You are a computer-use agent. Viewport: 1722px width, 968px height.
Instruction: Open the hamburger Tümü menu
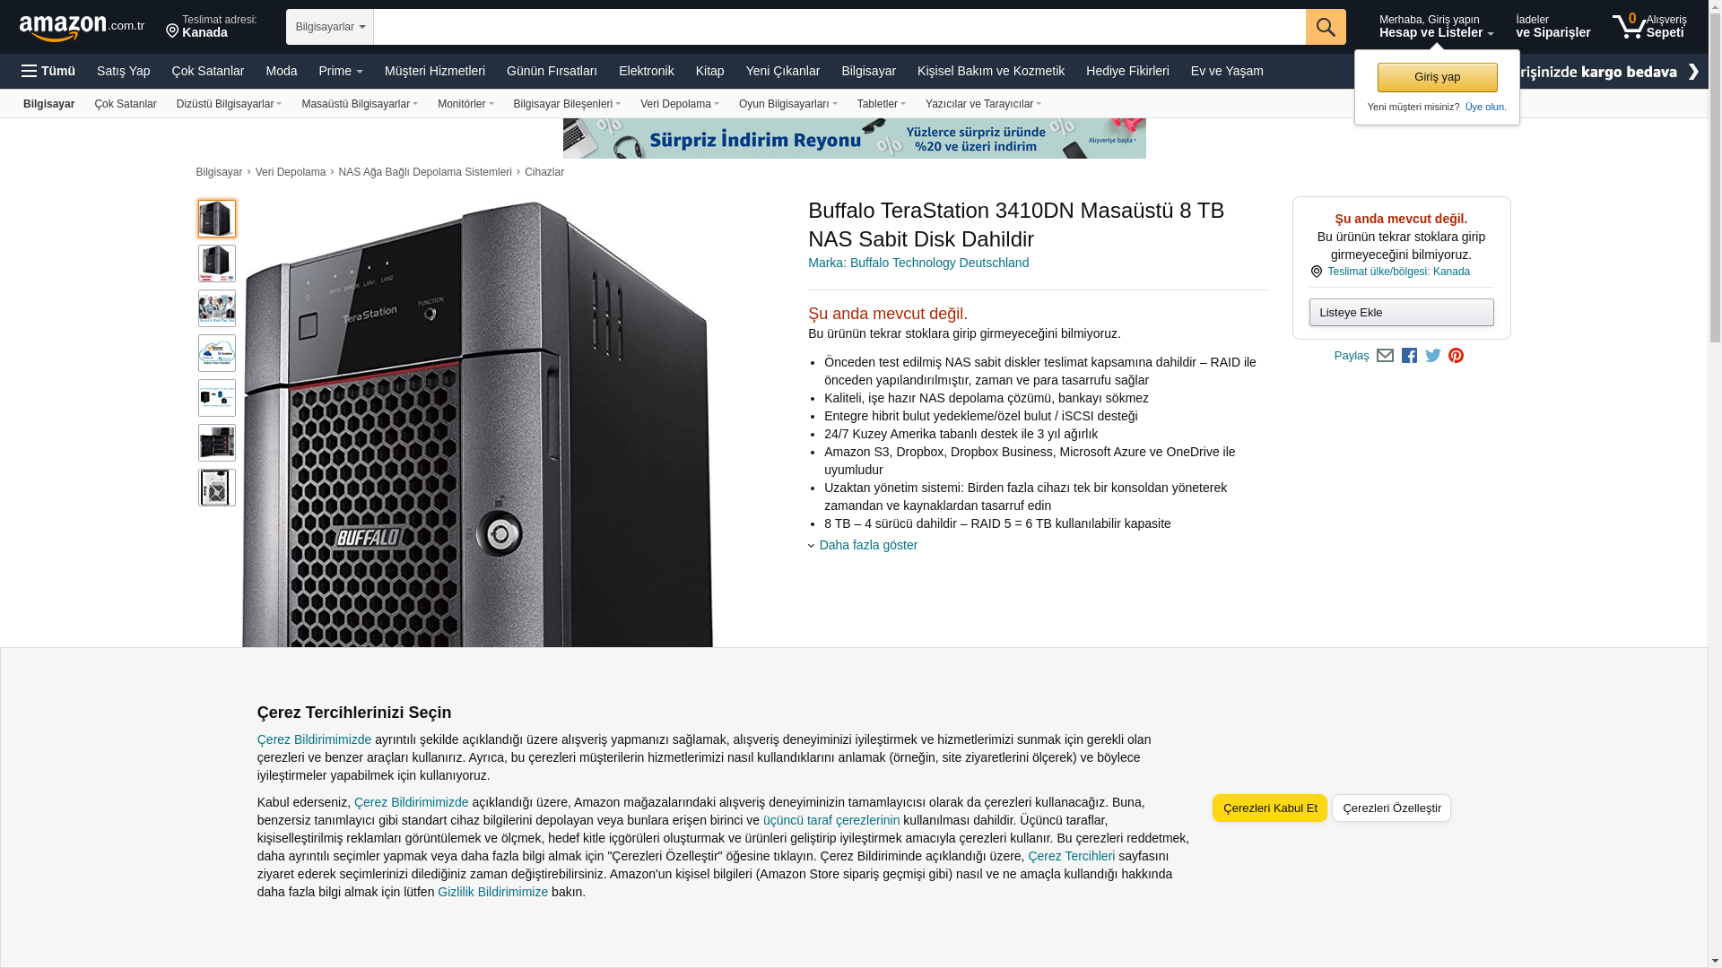coord(48,71)
